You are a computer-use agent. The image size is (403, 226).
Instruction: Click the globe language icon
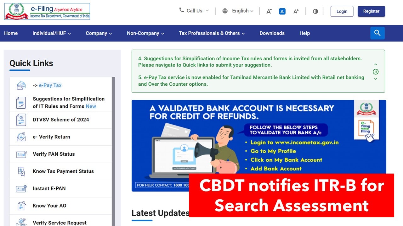pos(225,11)
